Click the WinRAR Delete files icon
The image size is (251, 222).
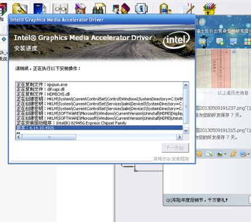[80, 8]
